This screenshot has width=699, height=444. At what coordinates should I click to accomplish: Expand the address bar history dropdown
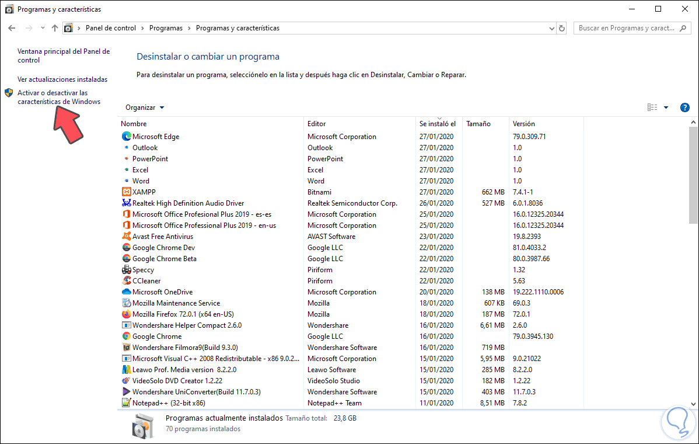552,28
